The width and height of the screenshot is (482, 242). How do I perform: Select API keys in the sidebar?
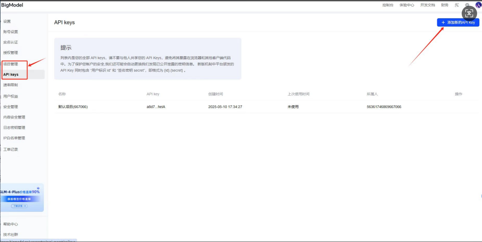point(11,74)
